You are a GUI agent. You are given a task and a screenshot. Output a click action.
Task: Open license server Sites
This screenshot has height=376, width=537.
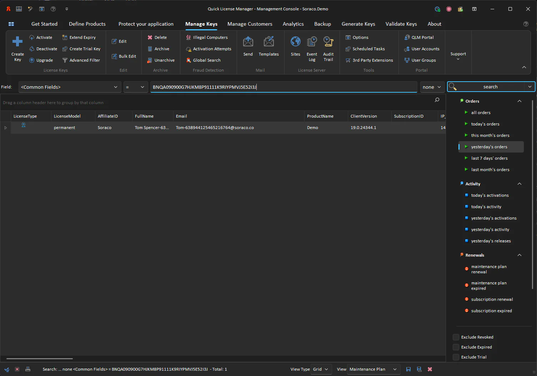point(296,46)
